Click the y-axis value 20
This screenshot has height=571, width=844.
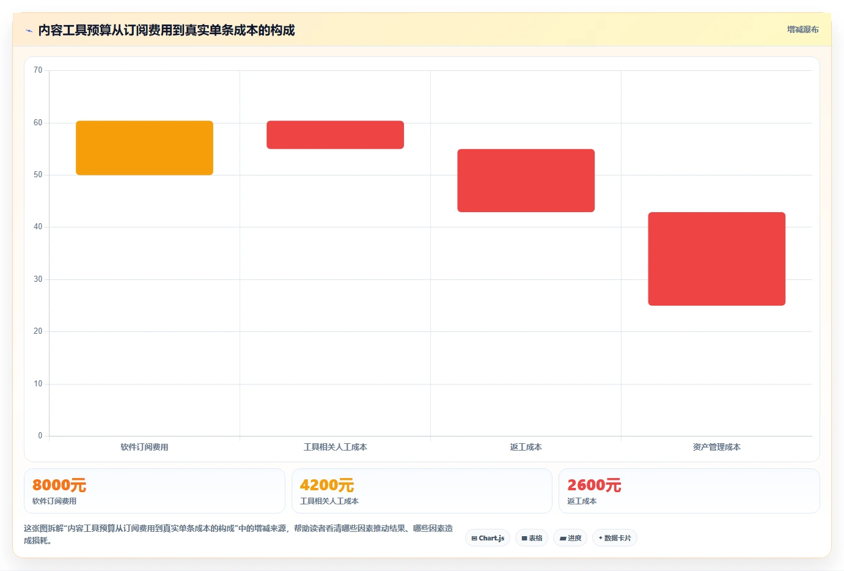tap(38, 331)
